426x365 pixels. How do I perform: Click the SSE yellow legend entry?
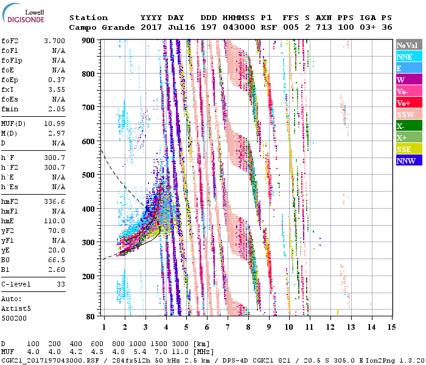click(408, 149)
